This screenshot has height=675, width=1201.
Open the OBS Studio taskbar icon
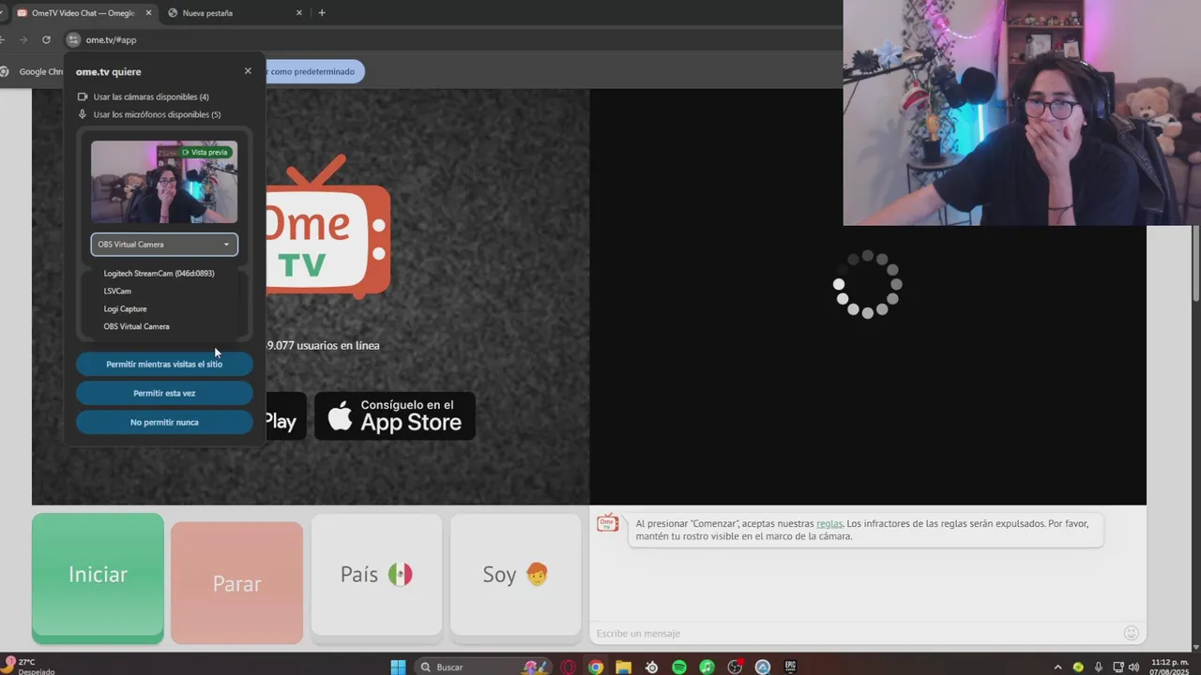[x=735, y=667]
